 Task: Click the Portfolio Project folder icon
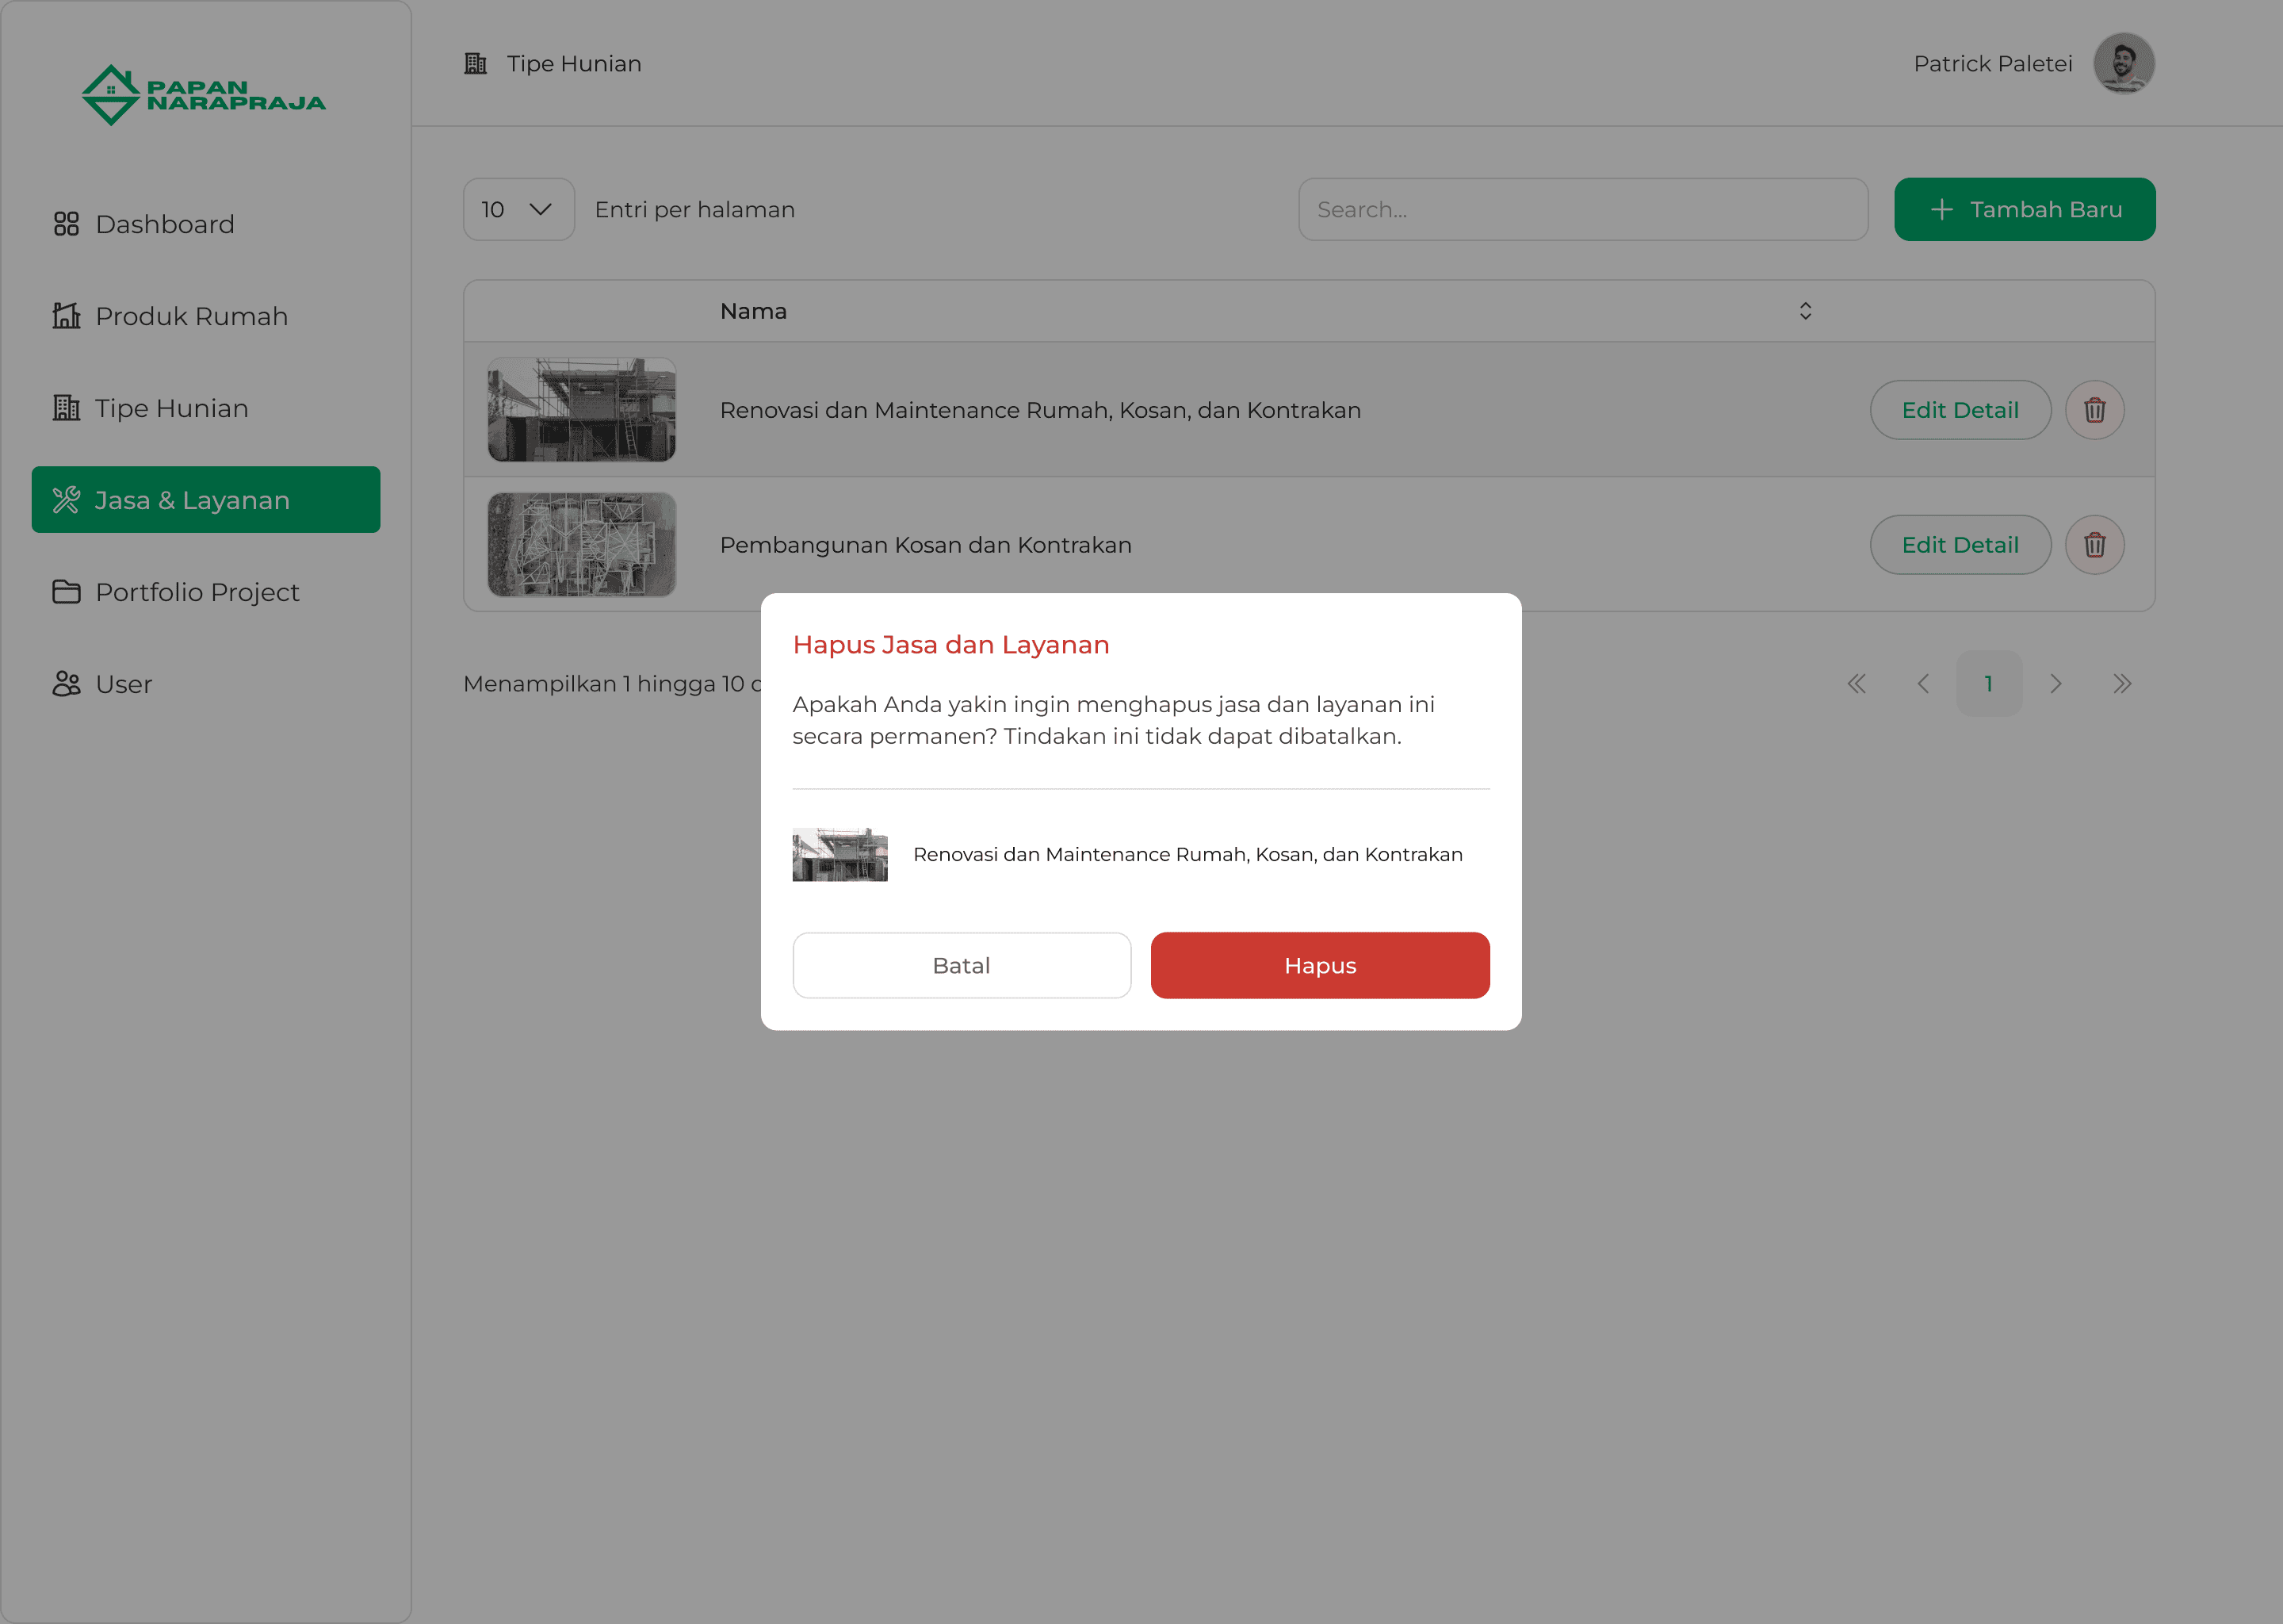click(x=66, y=592)
